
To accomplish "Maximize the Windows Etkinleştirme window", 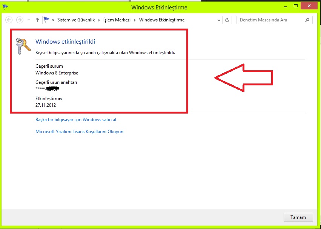I will pyautogui.click(x=296, y=6).
